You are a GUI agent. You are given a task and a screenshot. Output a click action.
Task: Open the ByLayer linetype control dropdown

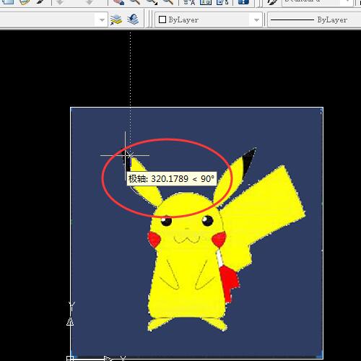tap(314, 20)
